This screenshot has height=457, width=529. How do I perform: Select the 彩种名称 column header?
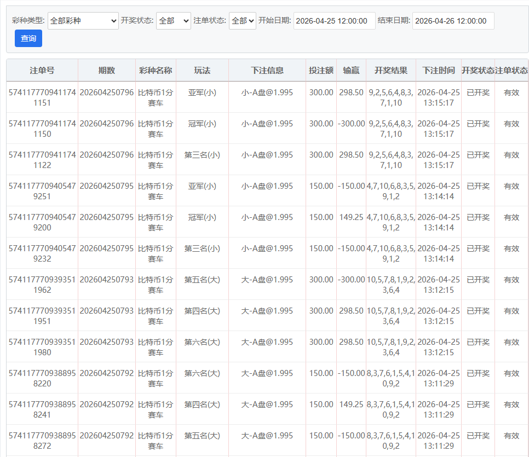(x=156, y=71)
